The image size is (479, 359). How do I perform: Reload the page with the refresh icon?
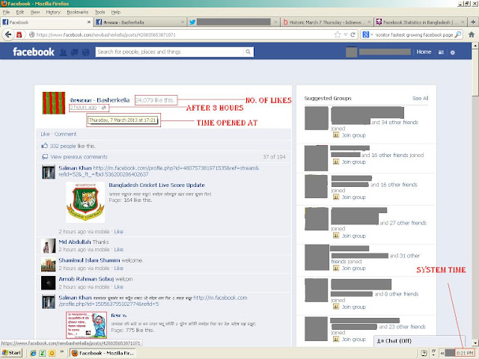(353, 34)
